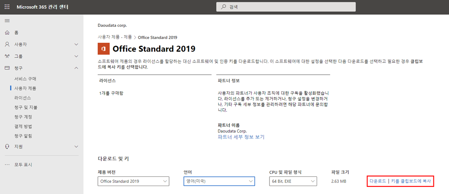Click the Support headset icon

(7, 146)
